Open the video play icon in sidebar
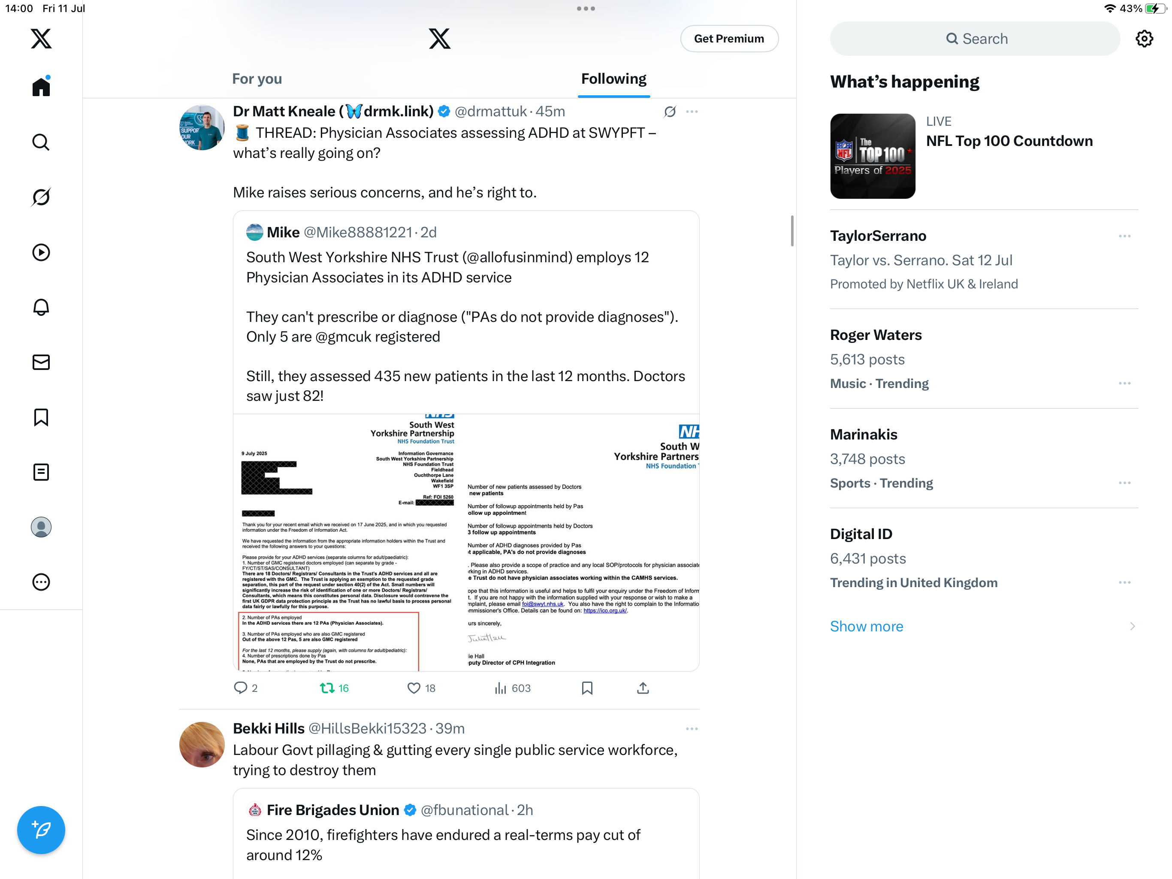 coord(41,252)
